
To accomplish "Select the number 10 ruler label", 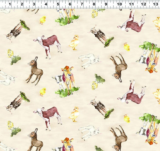I will pyautogui.click(x=119, y=4).
